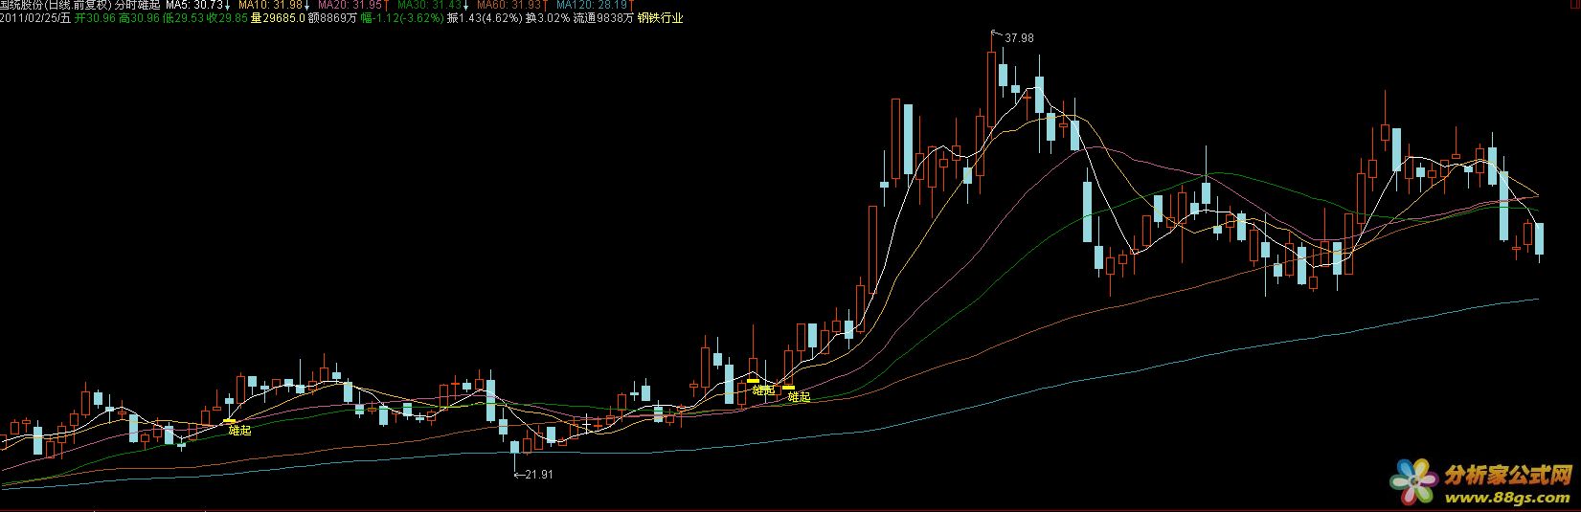Click the turnover amount 额8869万

click(x=332, y=18)
